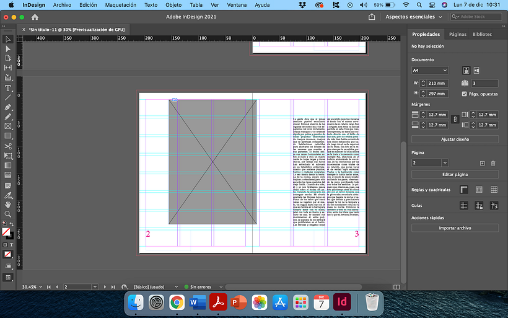
Task: Increment the page height stepper
Action: coord(423,92)
